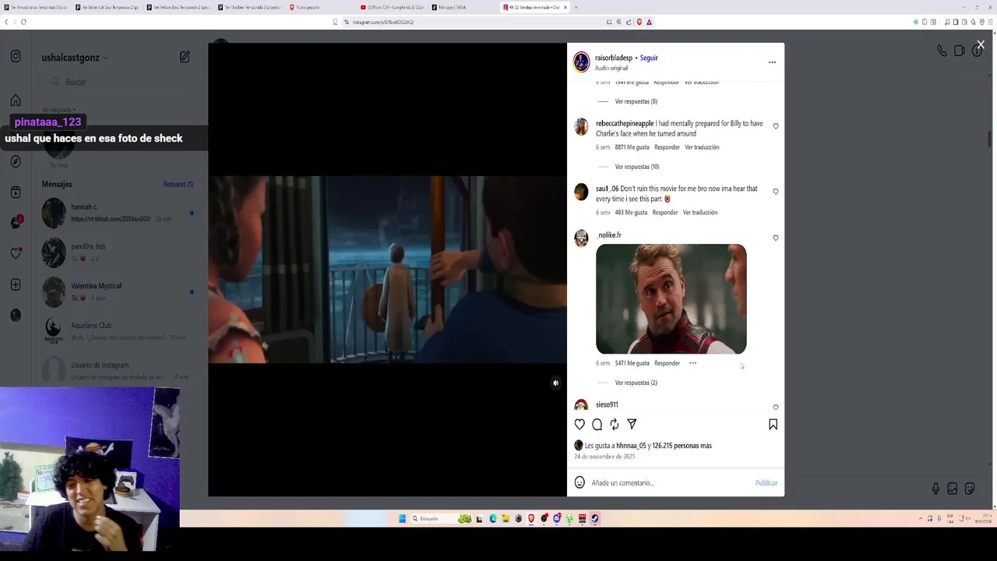Screen dimensions: 997x561
Task: View 126.215 personas más likes list
Action: [682, 446]
